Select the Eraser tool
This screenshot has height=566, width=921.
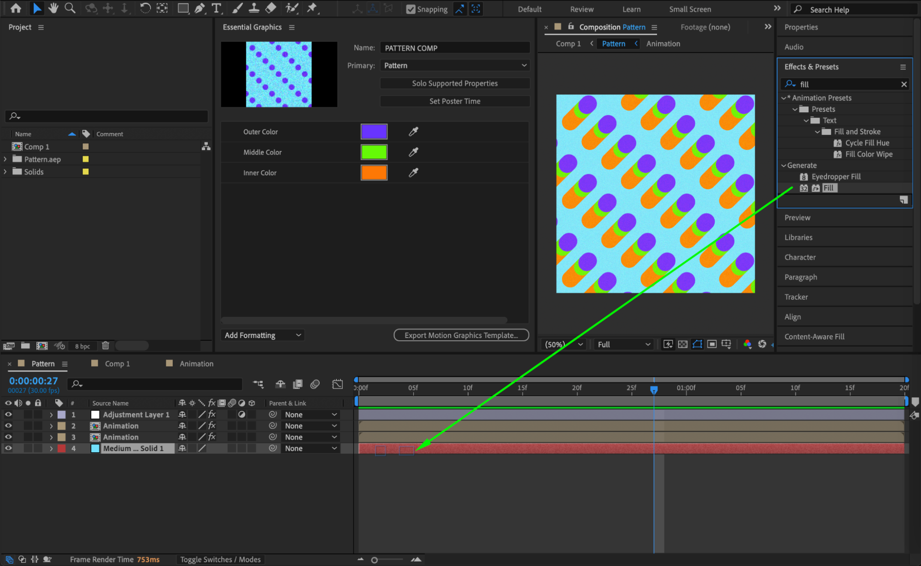(x=271, y=8)
